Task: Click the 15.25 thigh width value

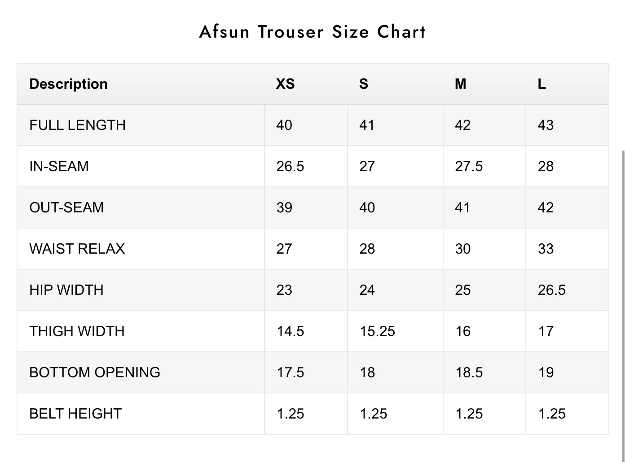Action: [377, 331]
